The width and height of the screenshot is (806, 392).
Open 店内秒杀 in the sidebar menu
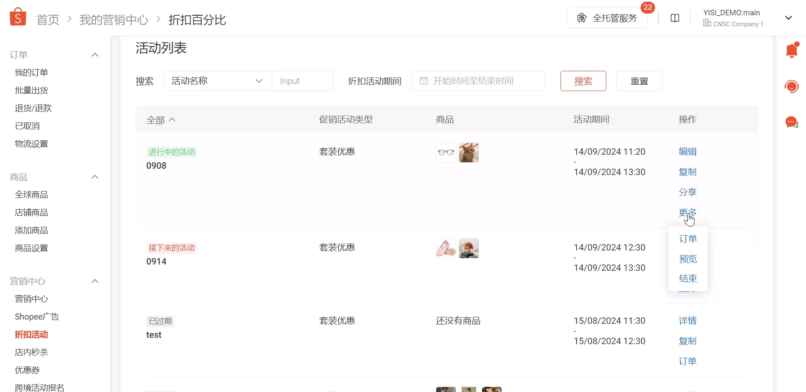[31, 352]
